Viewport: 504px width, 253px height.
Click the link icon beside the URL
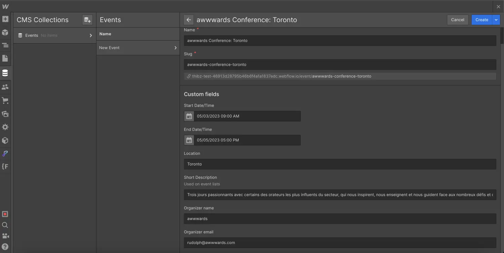pyautogui.click(x=189, y=76)
